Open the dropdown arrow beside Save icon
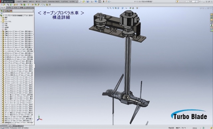The image size is (213, 129). (x=89, y=1)
